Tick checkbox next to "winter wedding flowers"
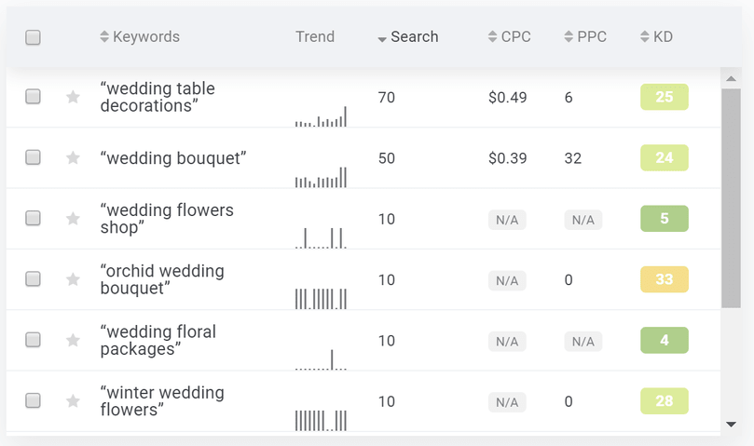 click(x=33, y=400)
